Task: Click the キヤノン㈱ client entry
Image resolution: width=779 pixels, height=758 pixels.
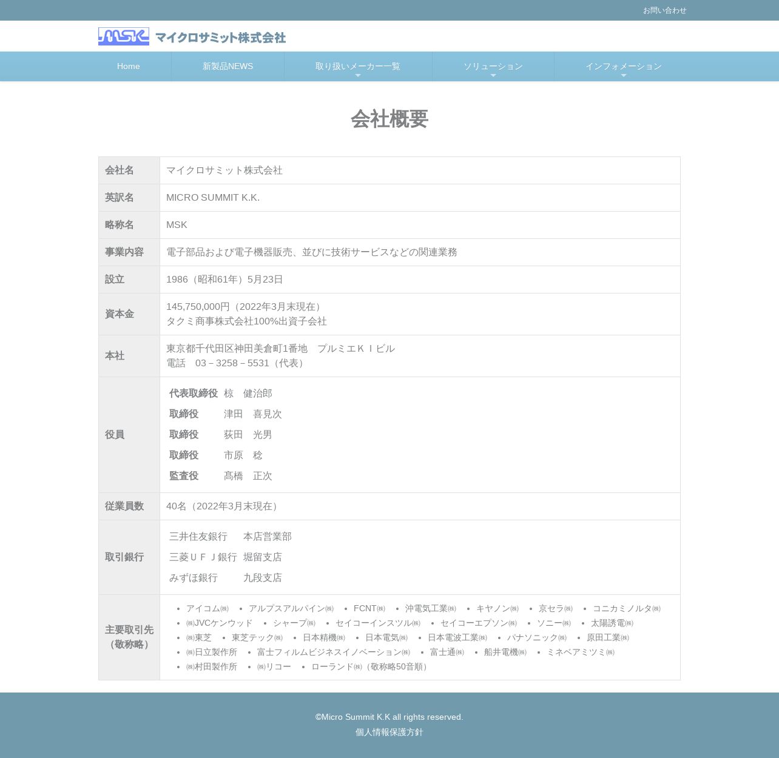Action: (x=497, y=608)
